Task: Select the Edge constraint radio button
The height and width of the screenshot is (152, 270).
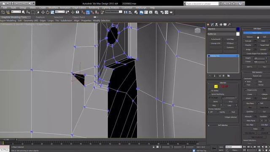Action: pyautogui.click(x=257, y=81)
